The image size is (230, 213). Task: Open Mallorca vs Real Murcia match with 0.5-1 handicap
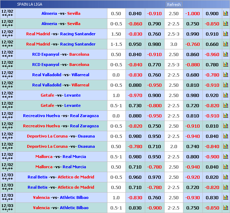[61, 157]
